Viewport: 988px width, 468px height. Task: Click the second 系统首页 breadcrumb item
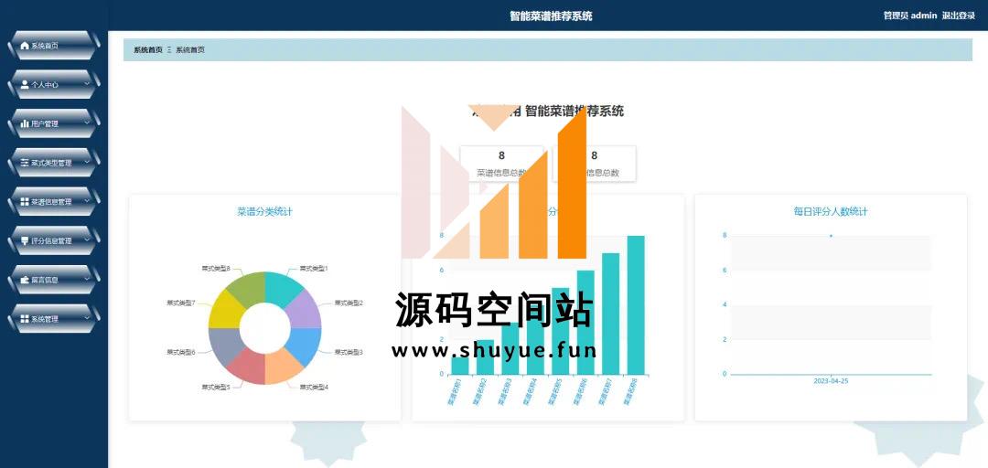tap(190, 49)
